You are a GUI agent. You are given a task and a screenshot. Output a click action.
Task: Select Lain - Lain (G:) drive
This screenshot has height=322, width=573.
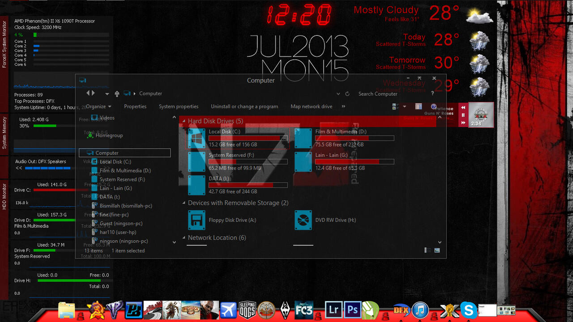pyautogui.click(x=344, y=161)
